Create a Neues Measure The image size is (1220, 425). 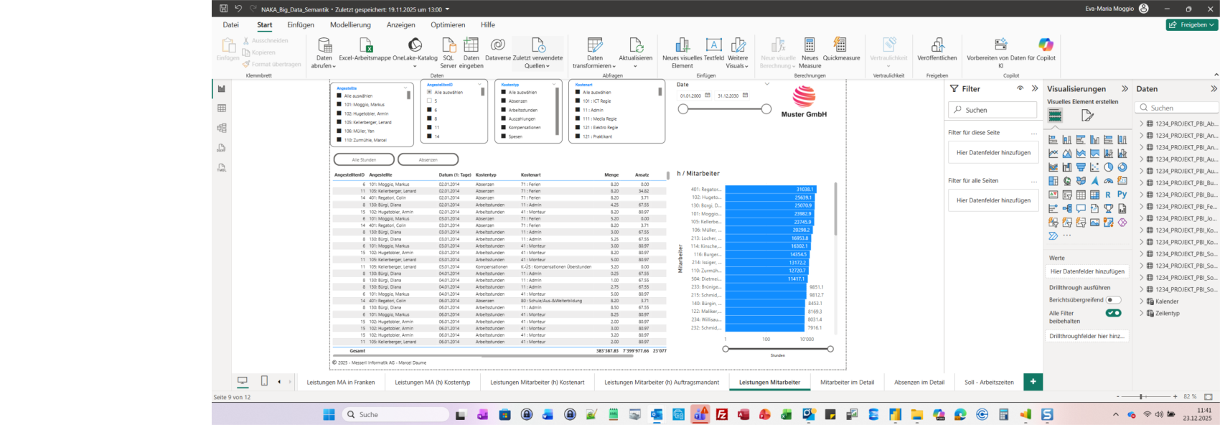810,52
